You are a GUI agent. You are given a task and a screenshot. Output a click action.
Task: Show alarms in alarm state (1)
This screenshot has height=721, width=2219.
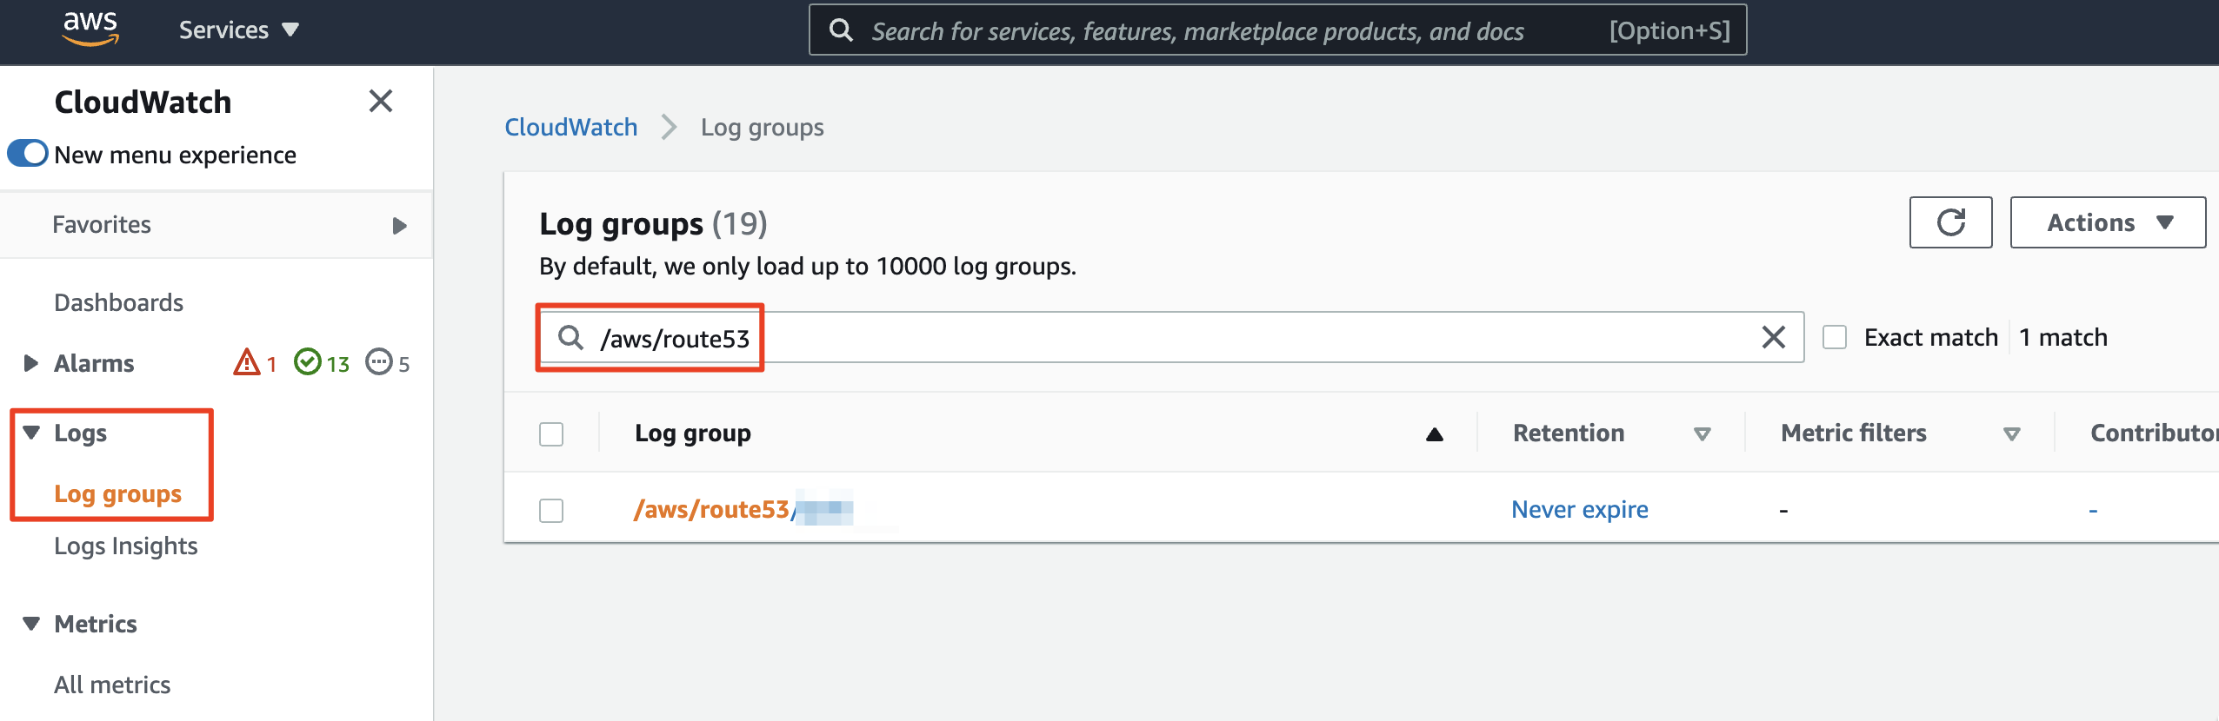click(x=255, y=362)
